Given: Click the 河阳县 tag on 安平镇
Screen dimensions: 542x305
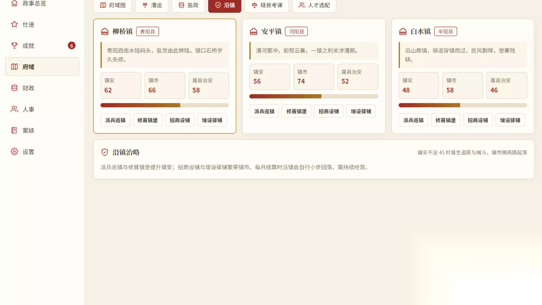Looking at the screenshot, I should 296,31.
